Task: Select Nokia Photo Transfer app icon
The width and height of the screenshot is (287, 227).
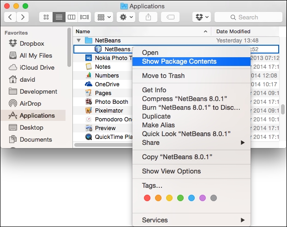Action: click(89, 58)
